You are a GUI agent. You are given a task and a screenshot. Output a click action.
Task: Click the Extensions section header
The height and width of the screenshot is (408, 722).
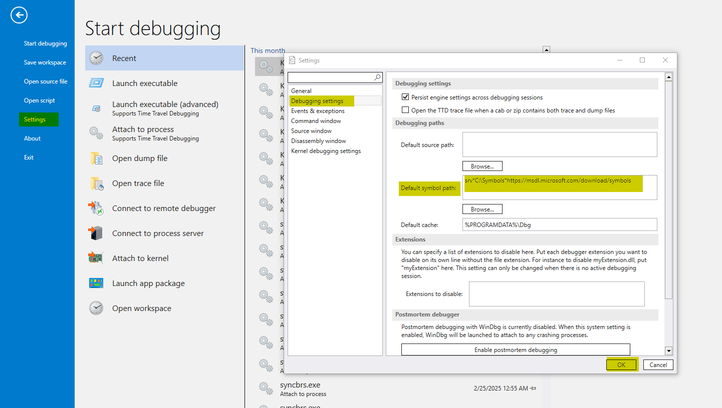(525, 239)
